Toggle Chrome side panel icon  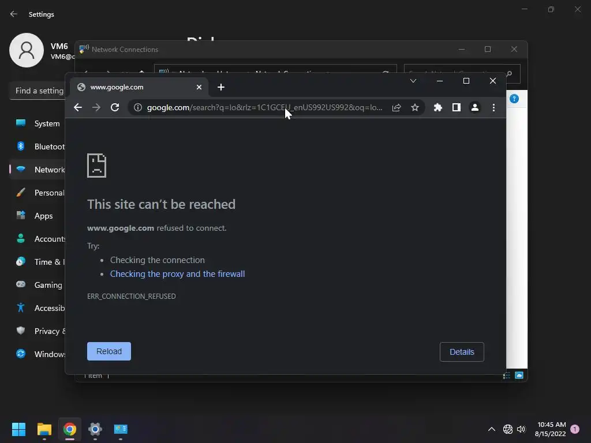[x=457, y=108]
